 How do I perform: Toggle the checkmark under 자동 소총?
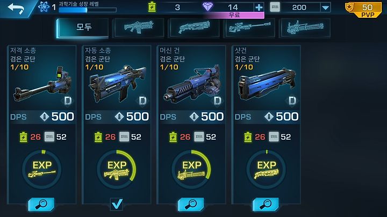pyautogui.click(x=117, y=204)
